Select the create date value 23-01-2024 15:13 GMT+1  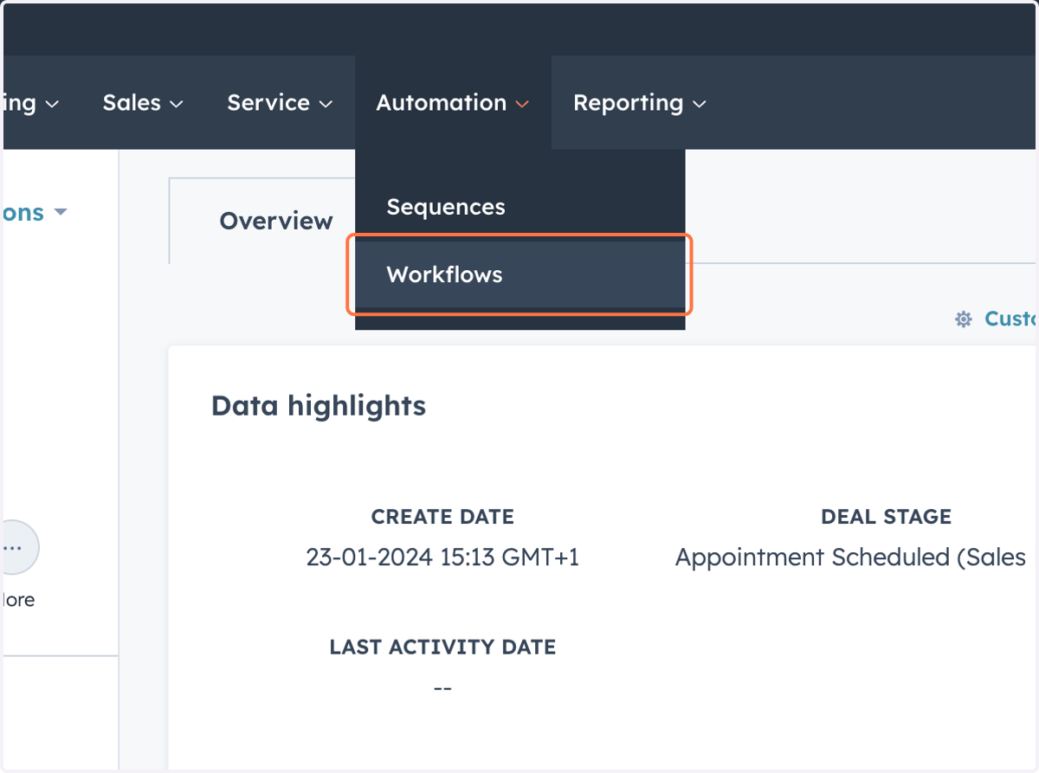442,557
